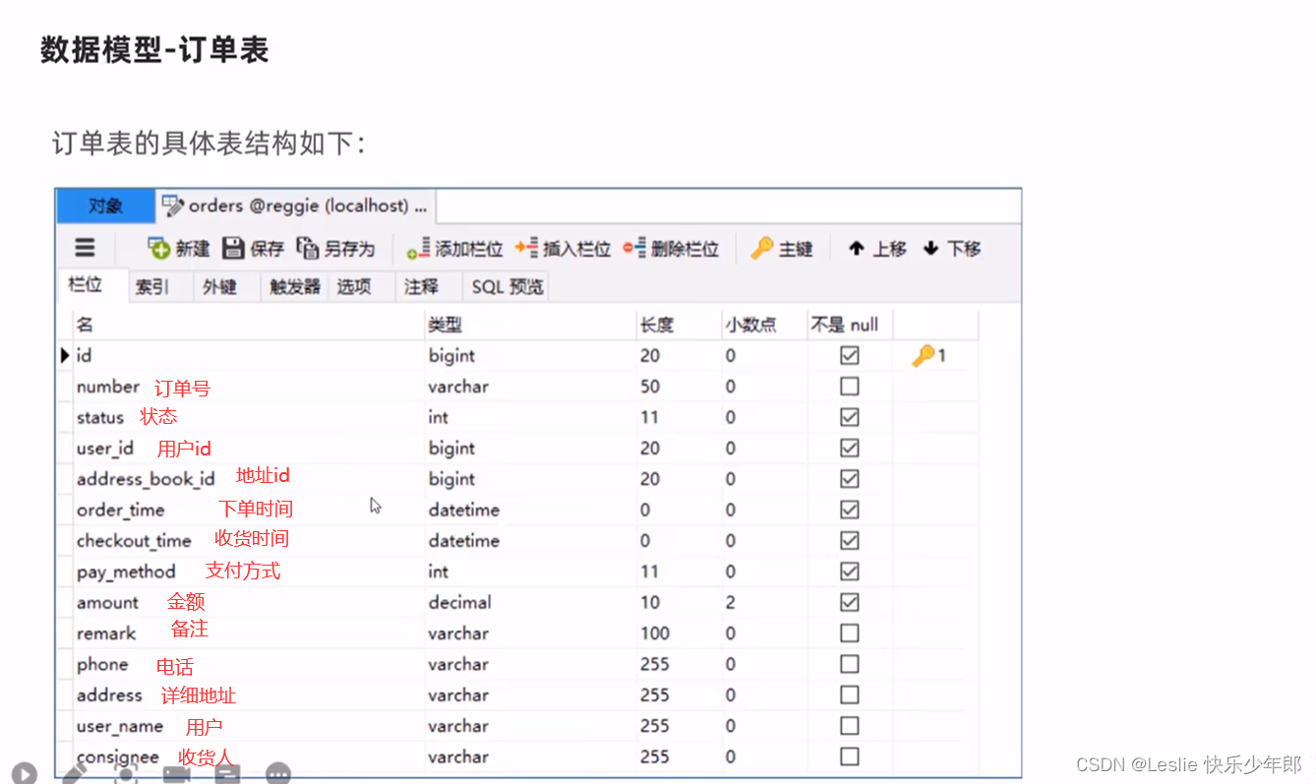Toggle the not null checkbox for address_book_id
The height and width of the screenshot is (784, 1316).
click(850, 479)
